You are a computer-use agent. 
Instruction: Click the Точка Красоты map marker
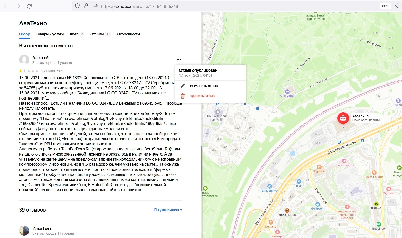click(344, 161)
